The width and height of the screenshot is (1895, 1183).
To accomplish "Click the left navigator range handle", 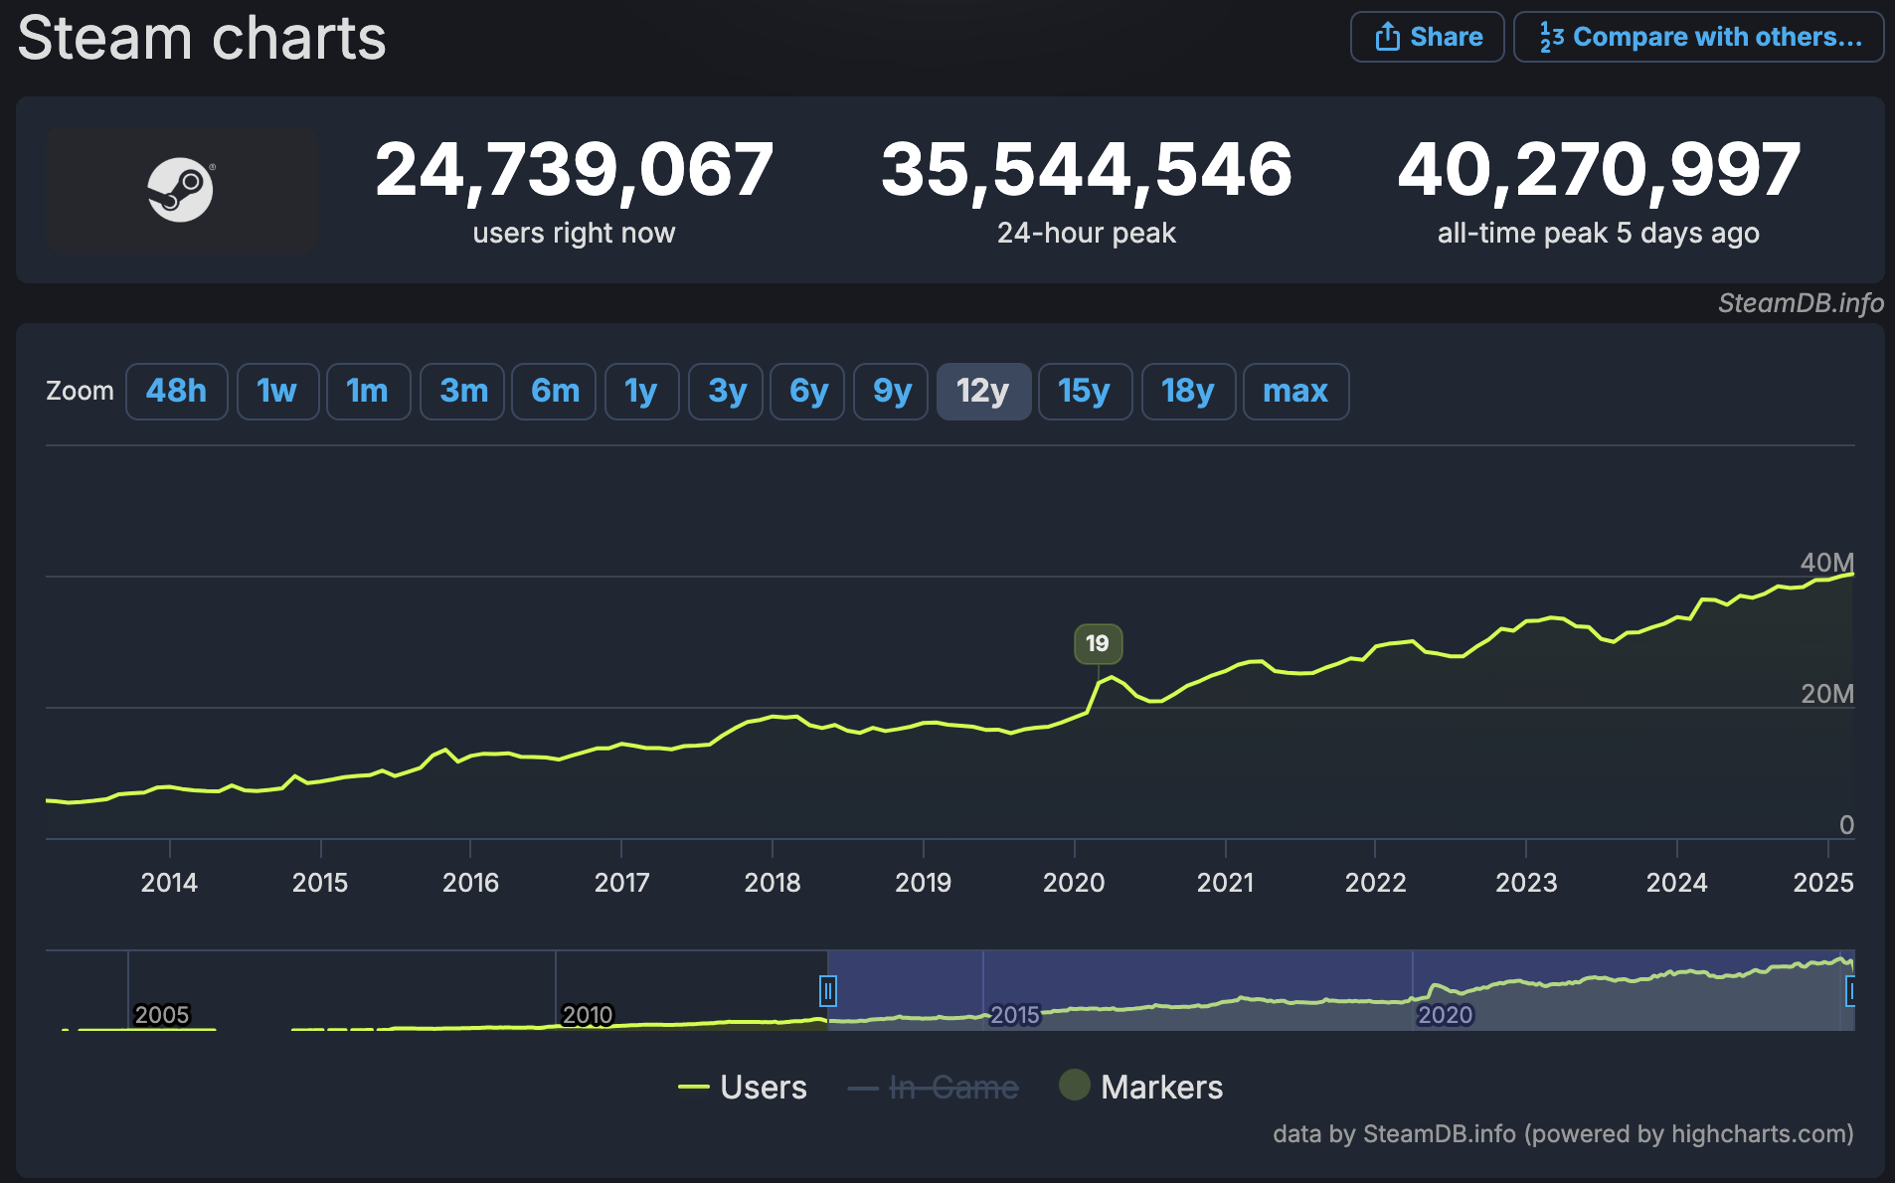I will tap(827, 990).
